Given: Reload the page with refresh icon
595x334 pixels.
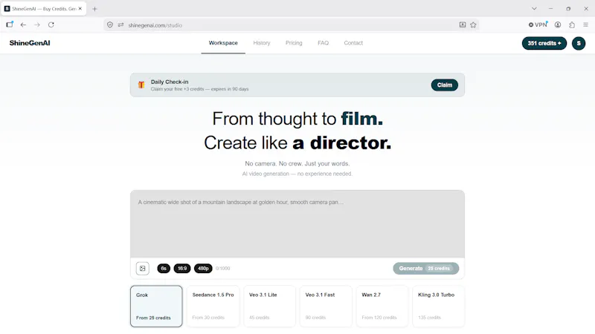Looking at the screenshot, I should click(51, 25).
